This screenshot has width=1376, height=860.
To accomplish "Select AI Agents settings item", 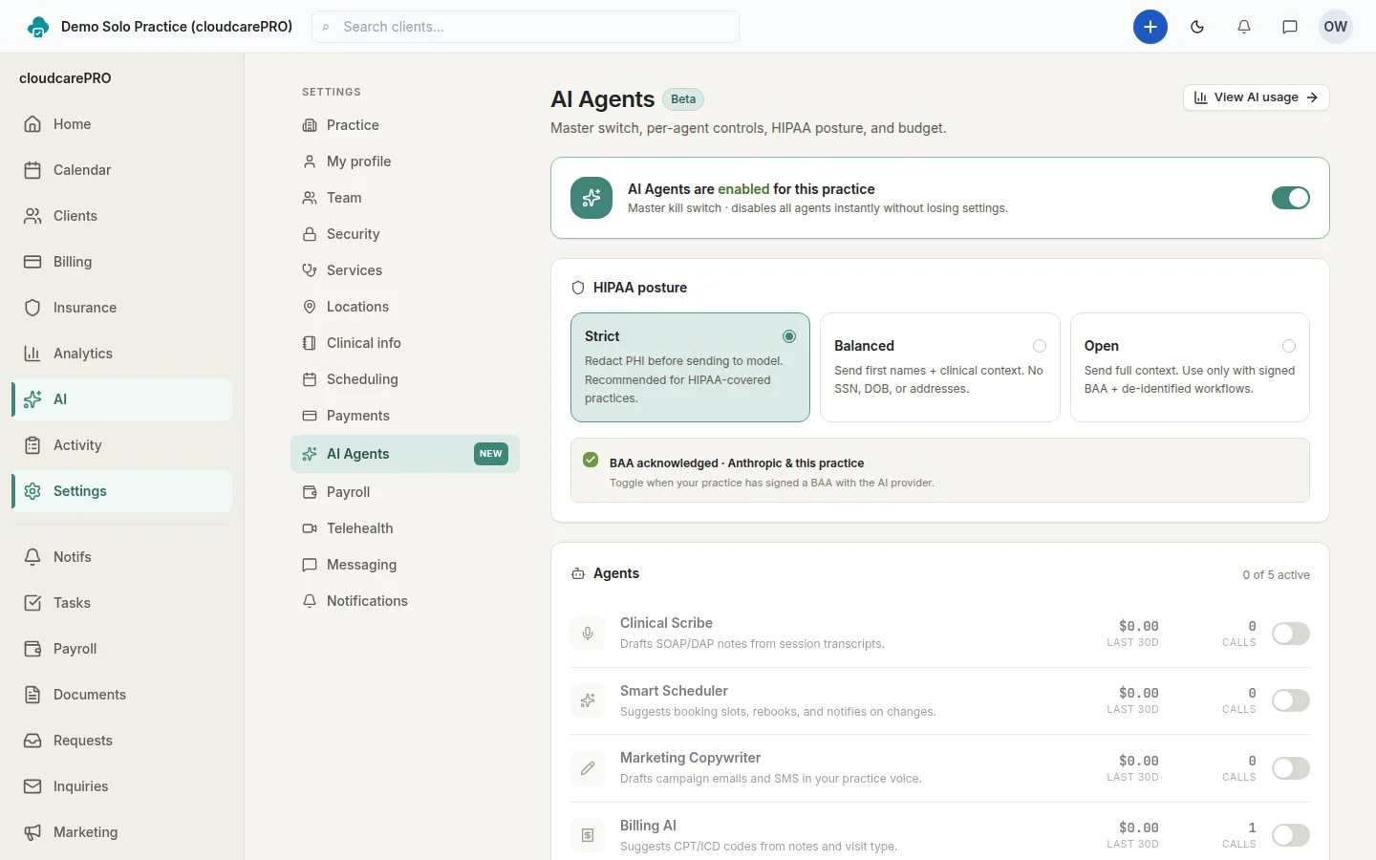I will point(405,454).
